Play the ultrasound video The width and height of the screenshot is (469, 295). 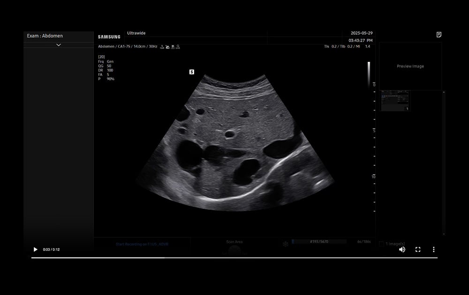click(x=35, y=250)
